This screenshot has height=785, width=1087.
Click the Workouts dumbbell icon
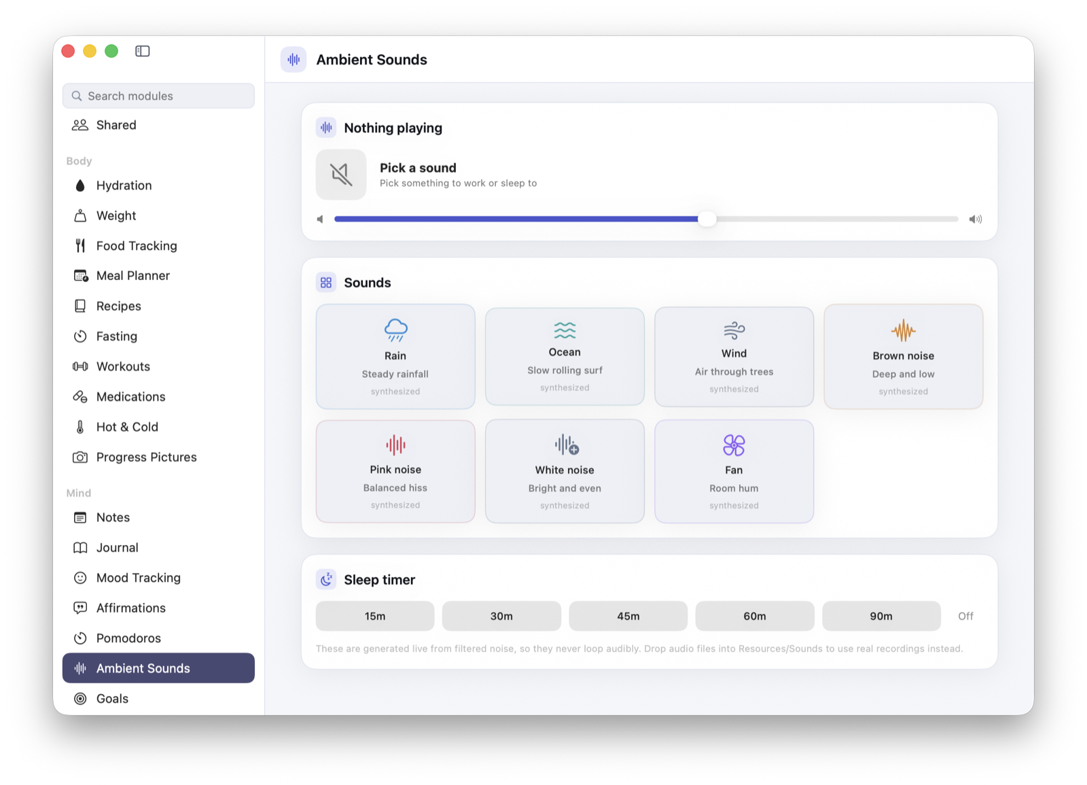tap(80, 366)
